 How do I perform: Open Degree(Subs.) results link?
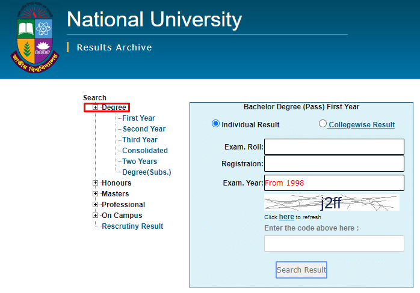coord(146,172)
